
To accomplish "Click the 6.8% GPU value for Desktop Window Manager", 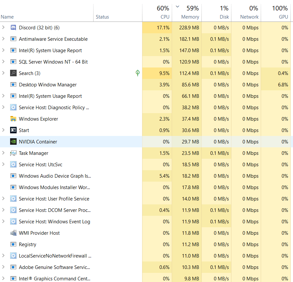I will tap(283, 85).
